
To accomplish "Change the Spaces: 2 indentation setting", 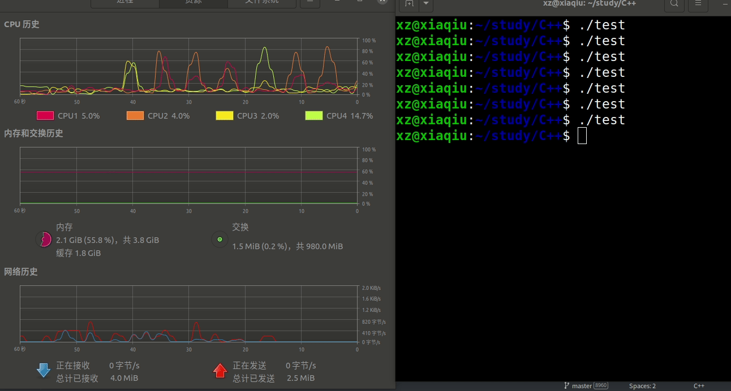I will point(643,386).
